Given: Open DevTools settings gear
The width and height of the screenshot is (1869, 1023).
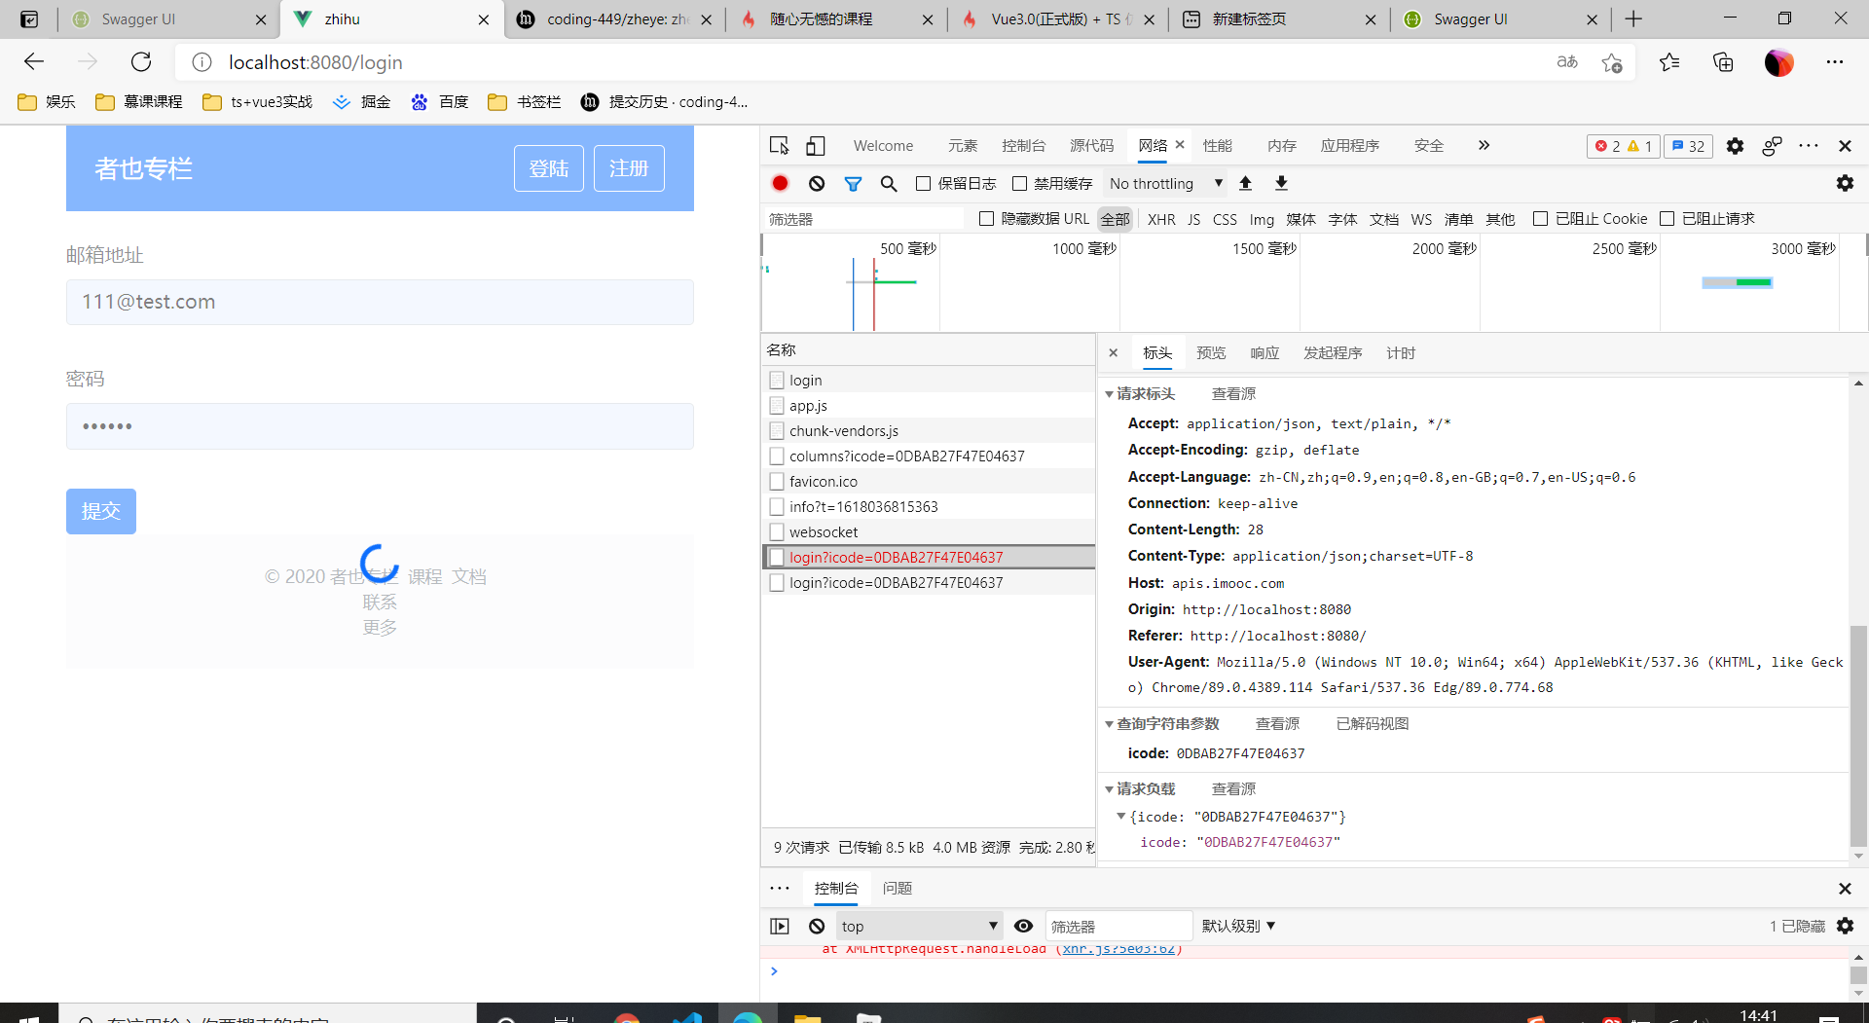Looking at the screenshot, I should coord(1735,146).
